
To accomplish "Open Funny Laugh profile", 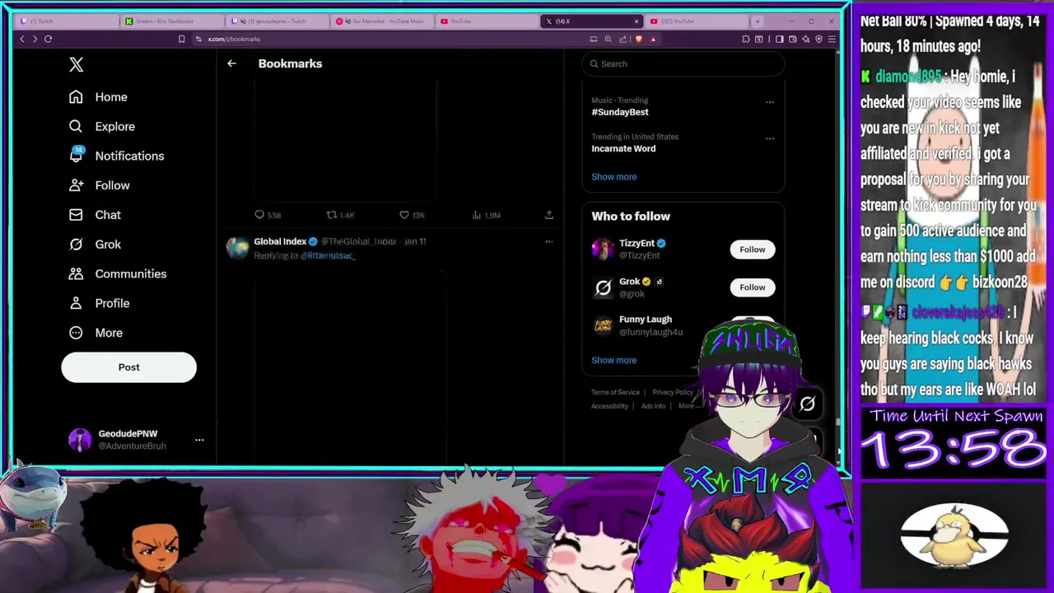I will click(x=646, y=320).
